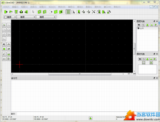Viewport: 160px width, 122px height.
Task: Open the color dropdown showing 随层
Action: (x=10, y=17)
